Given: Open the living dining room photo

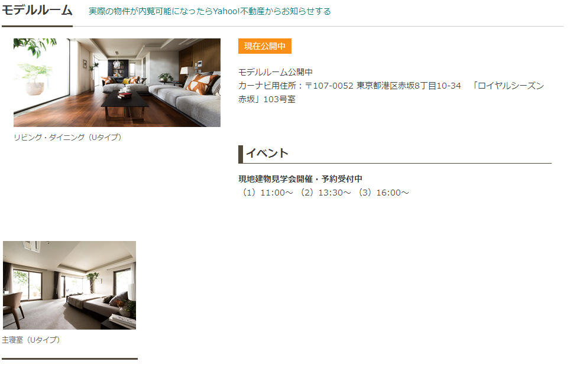Looking at the screenshot, I should (x=117, y=83).
